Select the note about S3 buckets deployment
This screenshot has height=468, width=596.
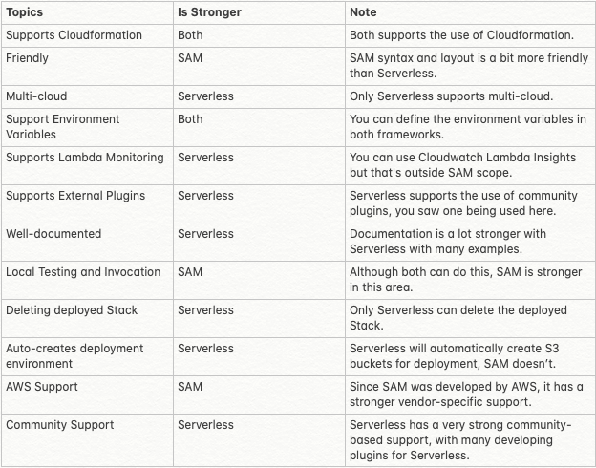[x=467, y=356]
